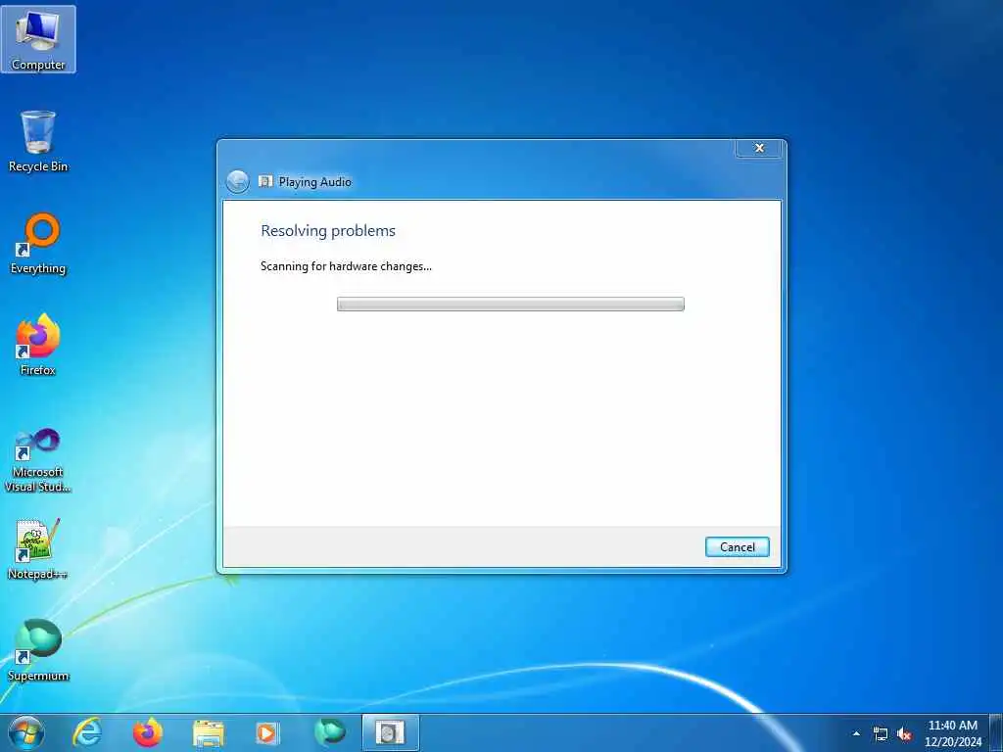1003x752 pixels.
Task: Close the Playing Audio troubleshooter window
Action: click(x=759, y=148)
